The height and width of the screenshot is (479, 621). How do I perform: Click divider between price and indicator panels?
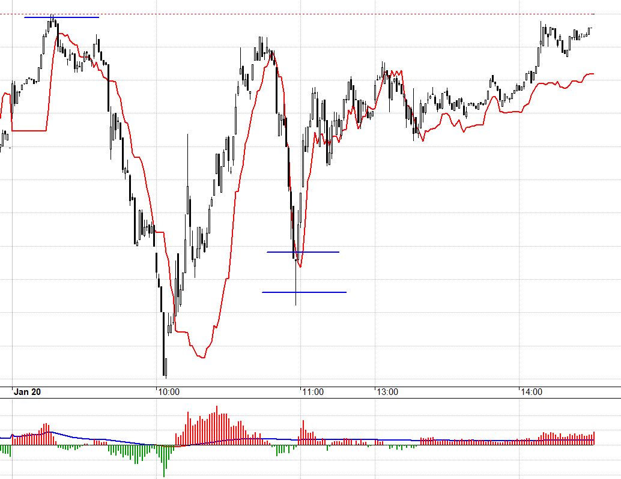(310, 399)
